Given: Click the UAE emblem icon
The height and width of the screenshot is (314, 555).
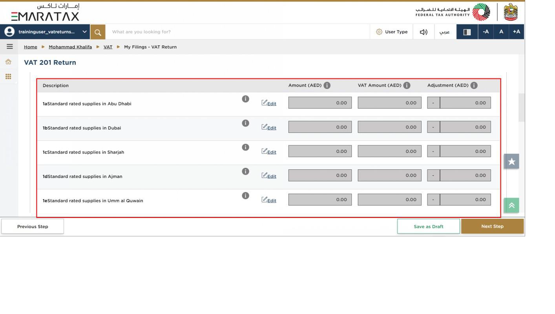Looking at the screenshot, I should point(511,12).
